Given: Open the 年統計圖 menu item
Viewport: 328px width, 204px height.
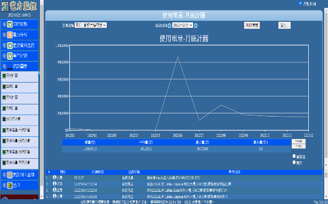Looking at the screenshot, I should click(x=19, y=109).
